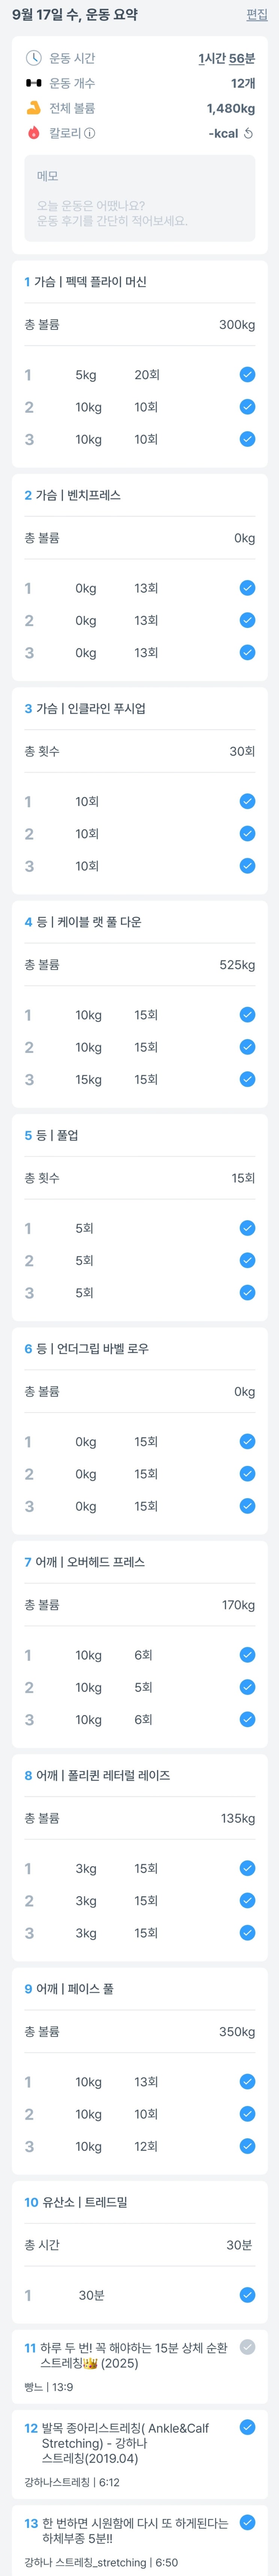
Task: Tap the 편집 edit link
Action: tap(257, 15)
